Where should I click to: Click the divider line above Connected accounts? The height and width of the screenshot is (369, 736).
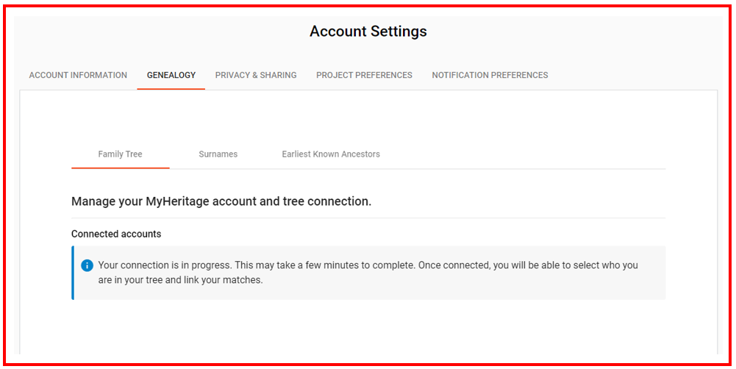click(x=368, y=218)
